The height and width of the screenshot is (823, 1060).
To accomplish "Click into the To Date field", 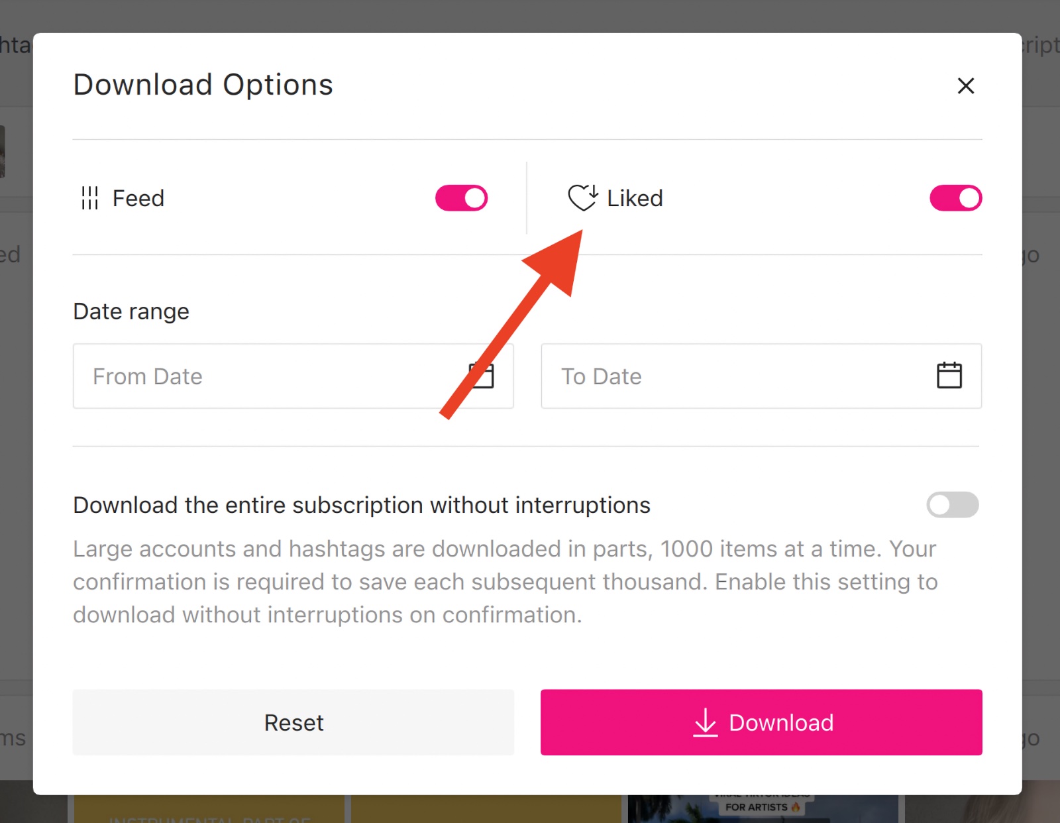I will click(729, 376).
